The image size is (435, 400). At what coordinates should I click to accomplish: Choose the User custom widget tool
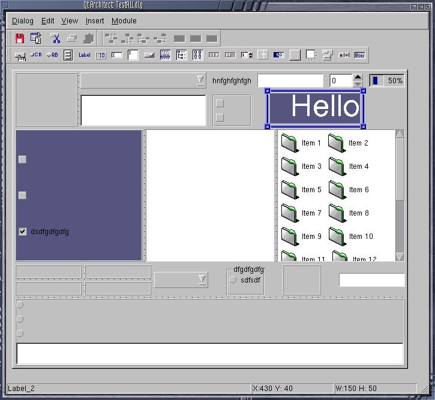[x=359, y=55]
